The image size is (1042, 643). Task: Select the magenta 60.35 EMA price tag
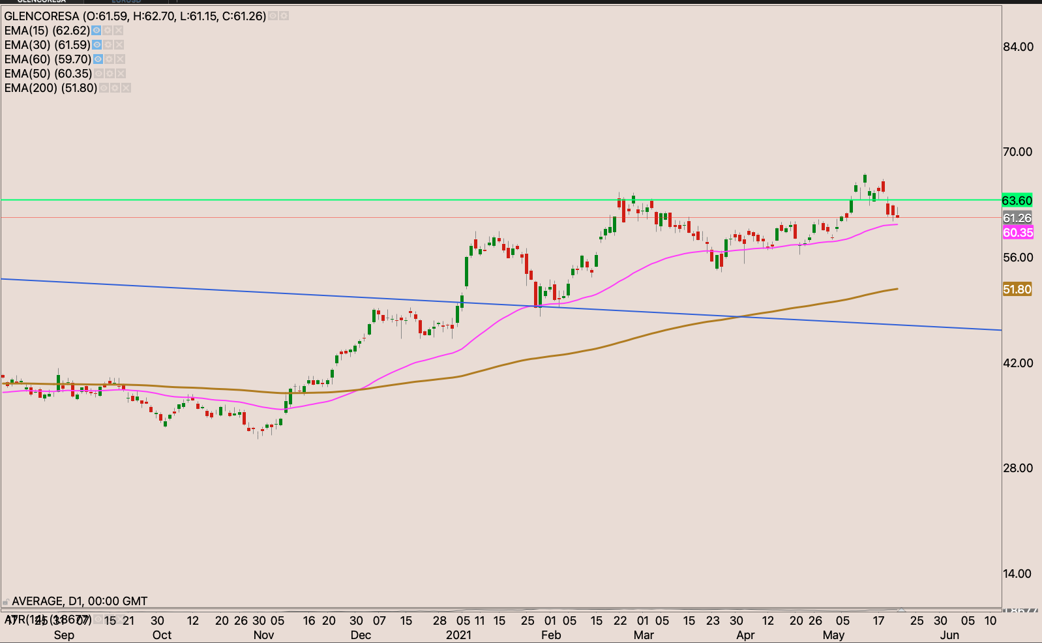click(1017, 233)
